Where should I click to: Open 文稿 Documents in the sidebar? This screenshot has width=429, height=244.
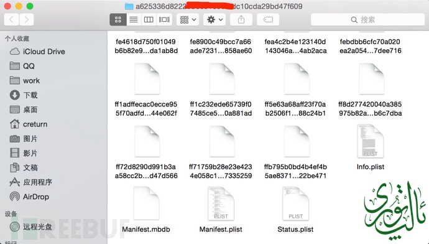[24, 167]
